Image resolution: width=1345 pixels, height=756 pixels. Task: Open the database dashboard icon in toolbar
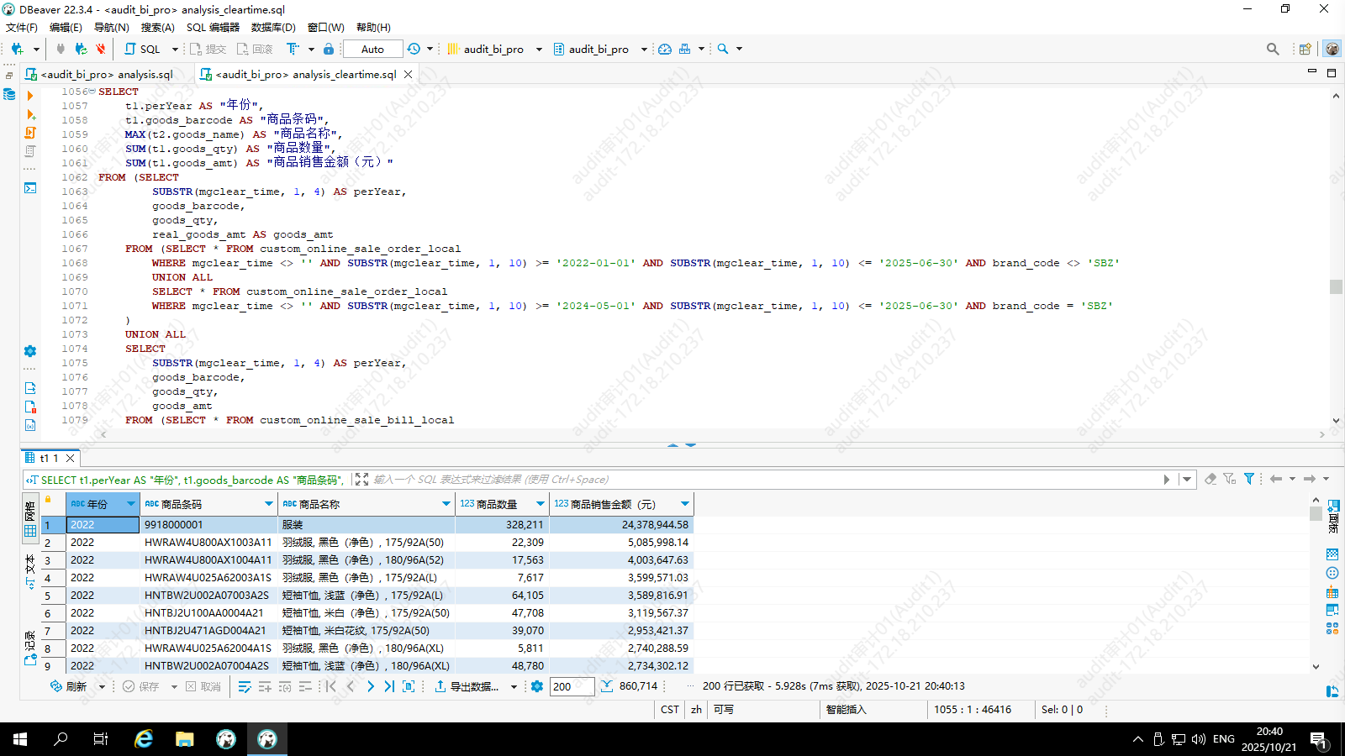pyautogui.click(x=665, y=49)
